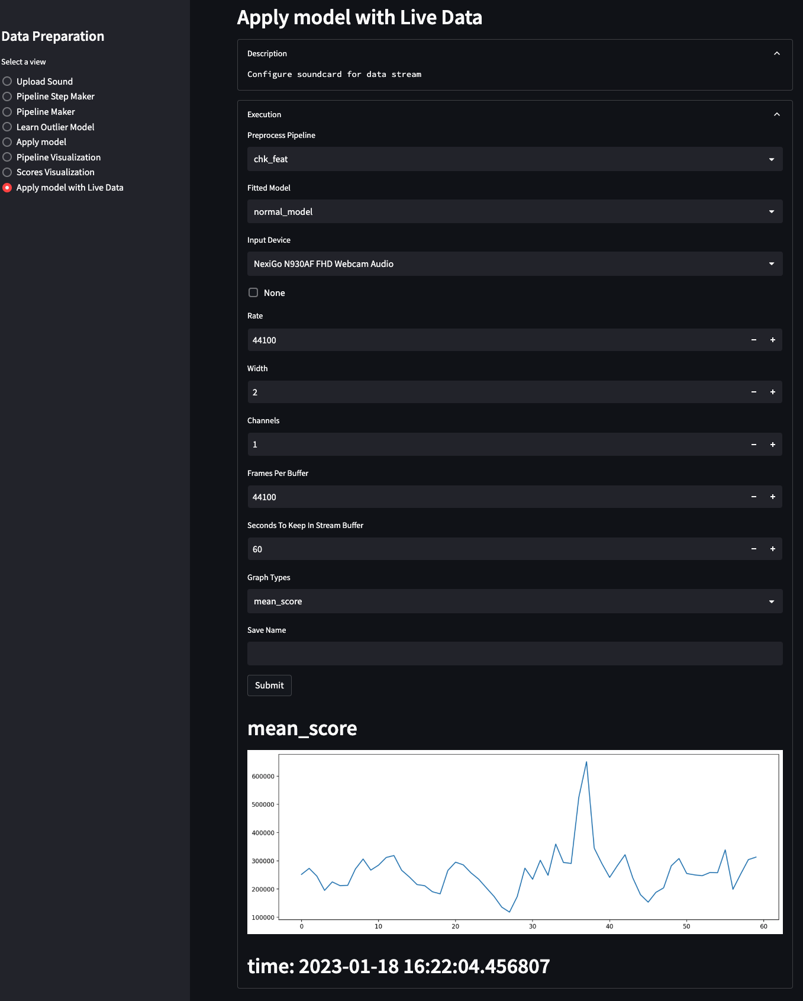Toggle the None checkbox
Viewport: 803px width, 1001px height.
[253, 292]
